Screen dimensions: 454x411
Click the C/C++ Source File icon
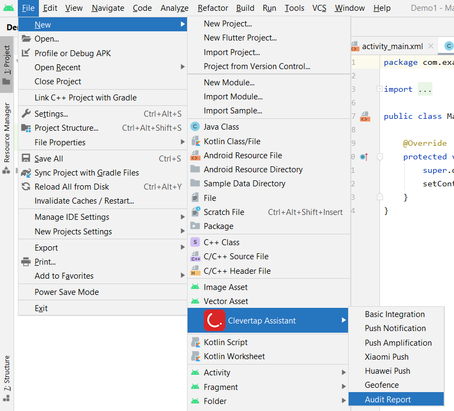[x=196, y=256]
